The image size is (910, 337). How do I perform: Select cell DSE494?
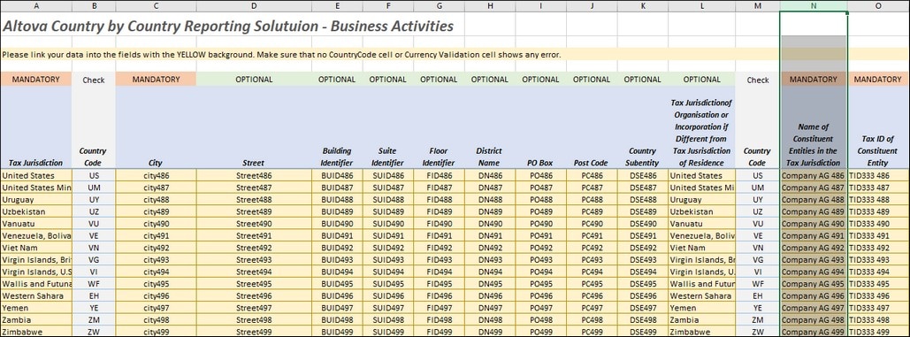coord(642,272)
